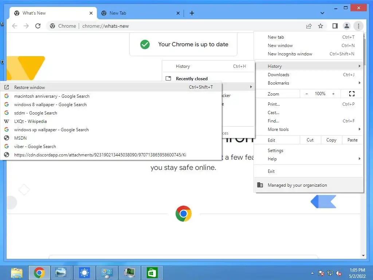
Task: Click the Chrome taskbar icon
Action: tap(39, 273)
